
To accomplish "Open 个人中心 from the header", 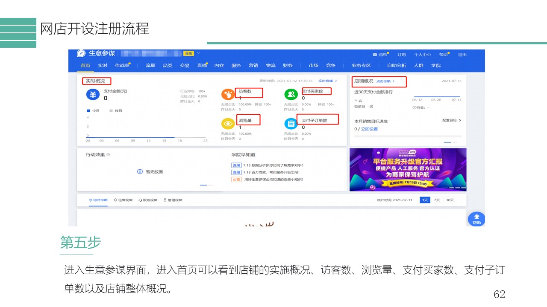I will click(x=422, y=55).
